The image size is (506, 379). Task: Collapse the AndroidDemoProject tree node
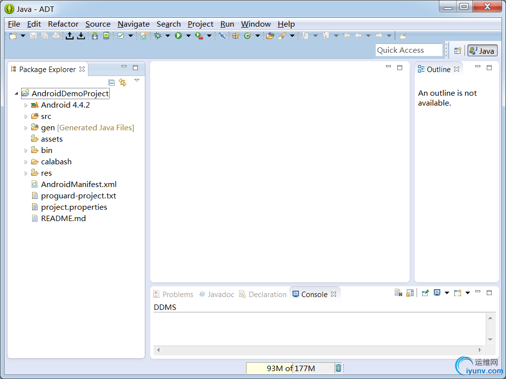(x=16, y=94)
